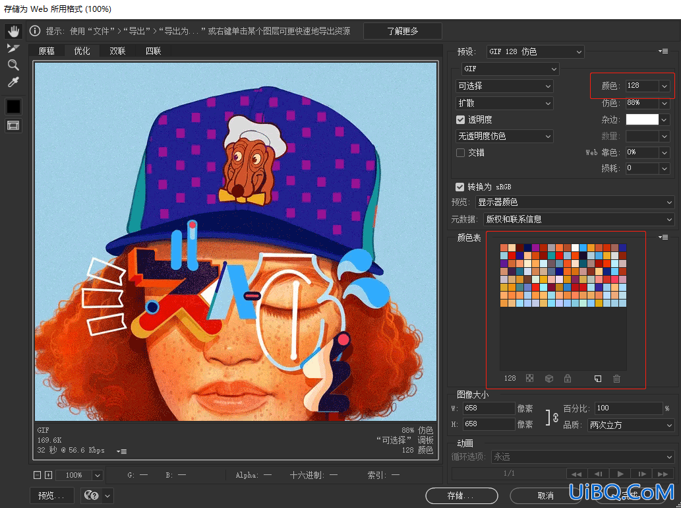681x508 pixels.
Task: Open the optimize panel menu beside 预设
Action: (x=663, y=51)
